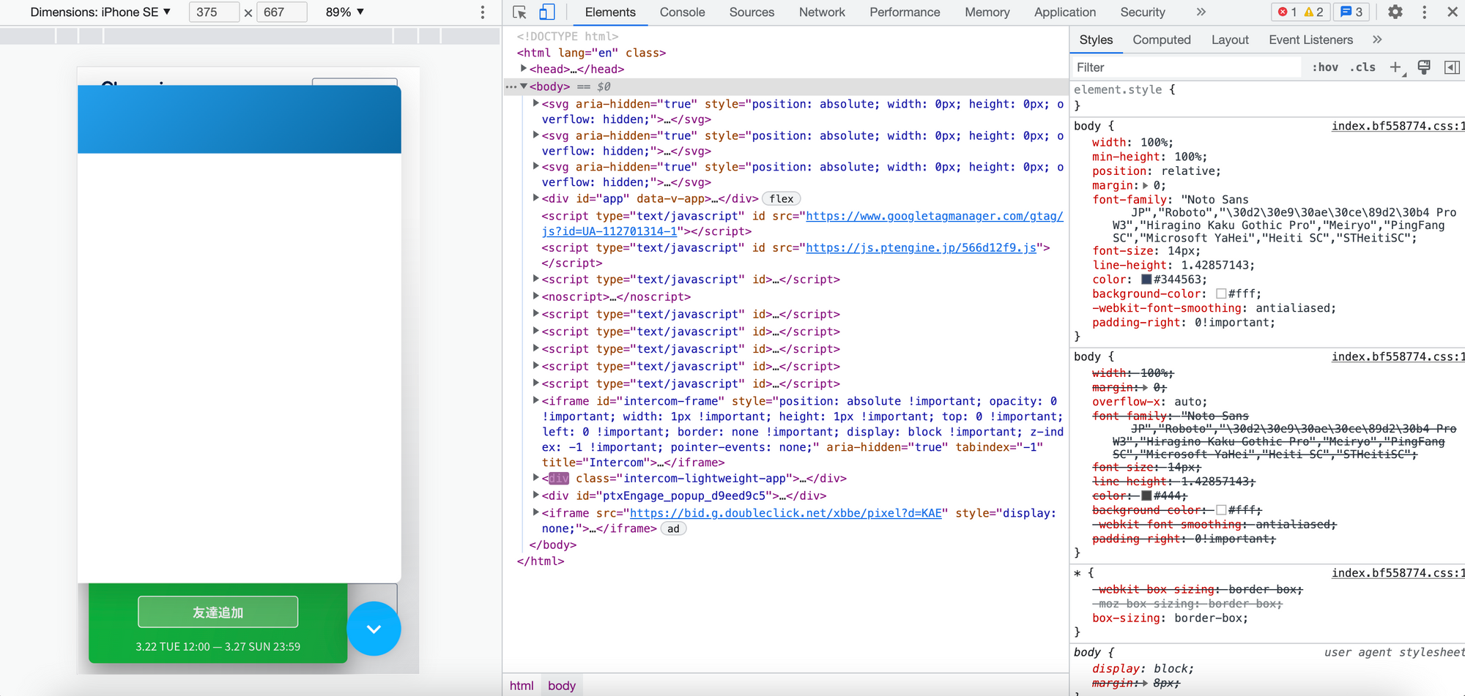
Task: Expand the ptxEngage_popup div node
Action: pyautogui.click(x=536, y=495)
